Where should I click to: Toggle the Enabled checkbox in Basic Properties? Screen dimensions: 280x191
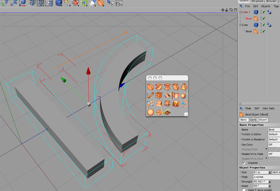pos(243,163)
